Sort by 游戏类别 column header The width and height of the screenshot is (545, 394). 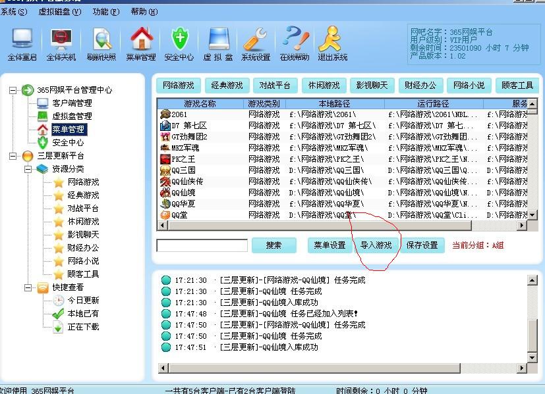pyautogui.click(x=264, y=103)
